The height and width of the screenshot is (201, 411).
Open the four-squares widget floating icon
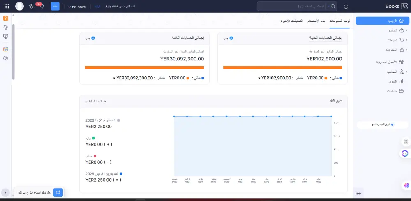(x=406, y=142)
